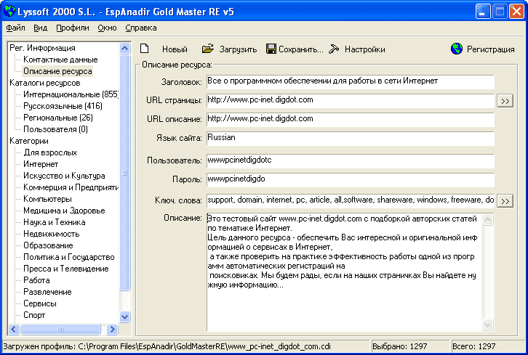Select the Политика и Государство category
Viewport: 528px width, 355px height.
(x=68, y=257)
